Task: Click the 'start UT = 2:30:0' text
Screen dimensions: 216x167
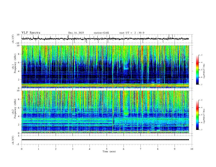Action: point(132,33)
